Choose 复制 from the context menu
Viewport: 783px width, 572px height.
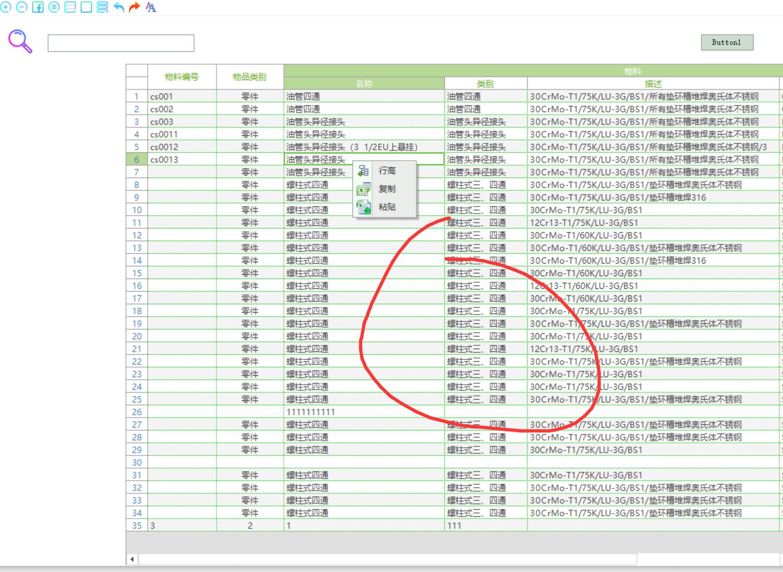pos(386,189)
